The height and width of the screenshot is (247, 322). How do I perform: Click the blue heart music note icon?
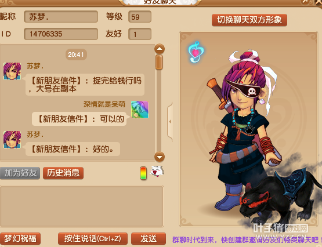(x=195, y=52)
